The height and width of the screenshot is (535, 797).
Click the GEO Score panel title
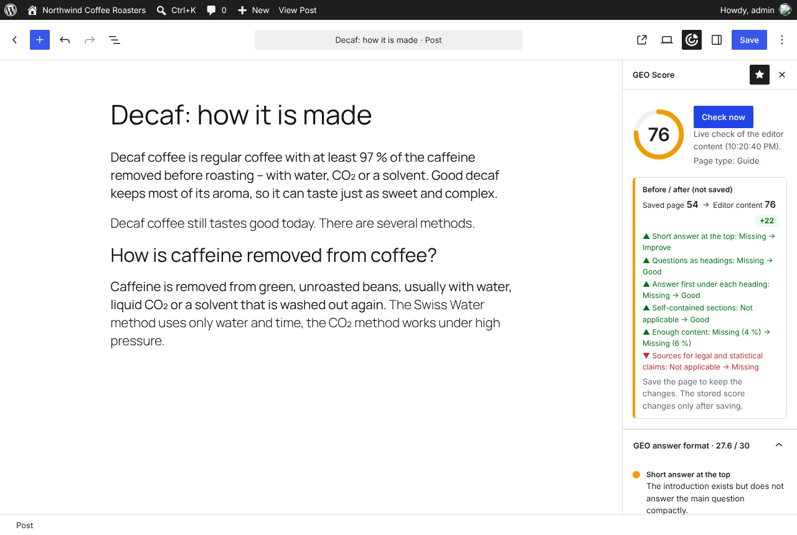point(653,75)
